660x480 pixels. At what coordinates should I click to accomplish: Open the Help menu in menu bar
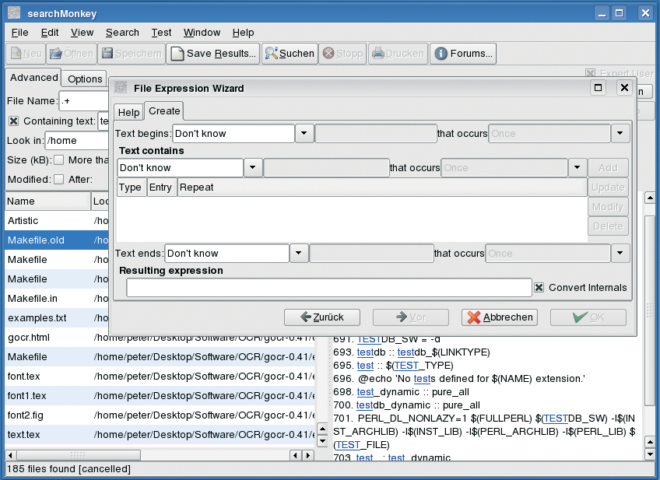[244, 33]
